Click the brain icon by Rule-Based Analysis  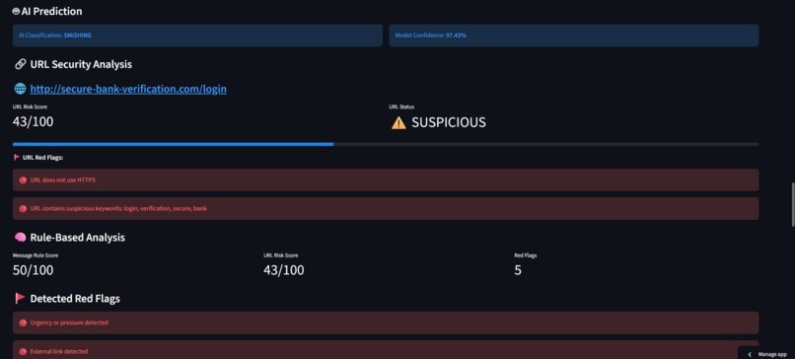21,238
